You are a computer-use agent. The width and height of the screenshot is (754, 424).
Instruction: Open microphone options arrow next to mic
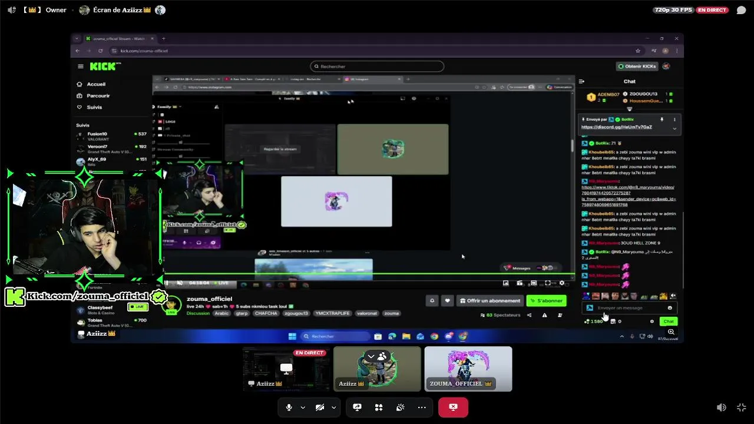point(303,407)
